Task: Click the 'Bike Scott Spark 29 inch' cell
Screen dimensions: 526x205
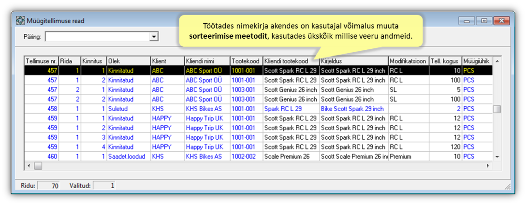Action: (353, 109)
